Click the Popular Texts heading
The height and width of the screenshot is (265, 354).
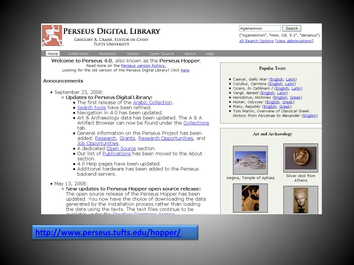(x=272, y=68)
